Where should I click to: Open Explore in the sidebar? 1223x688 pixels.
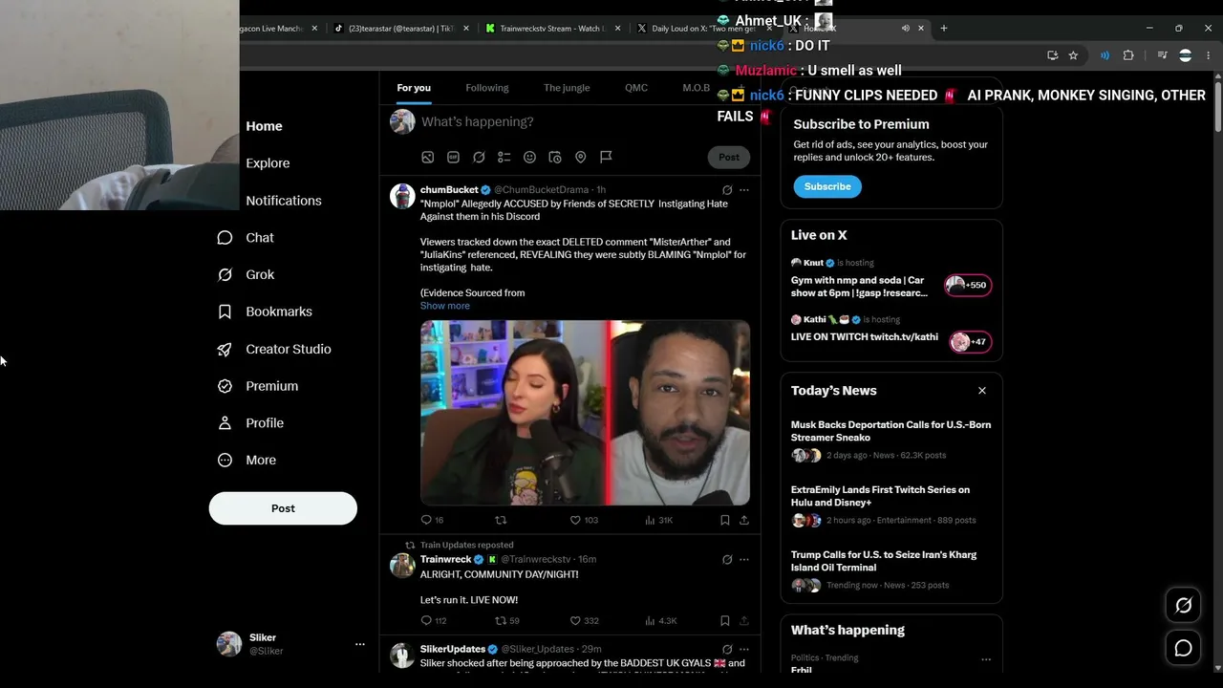pyautogui.click(x=268, y=163)
